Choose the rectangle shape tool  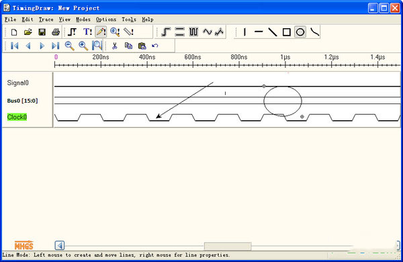286,32
